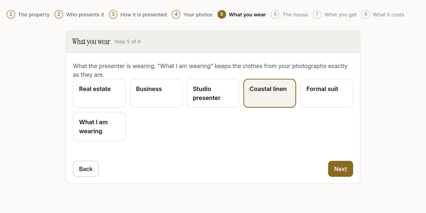Screen dimensions: 426x213
Task: Jump to step 3 How it is presented
Action: click(138, 15)
